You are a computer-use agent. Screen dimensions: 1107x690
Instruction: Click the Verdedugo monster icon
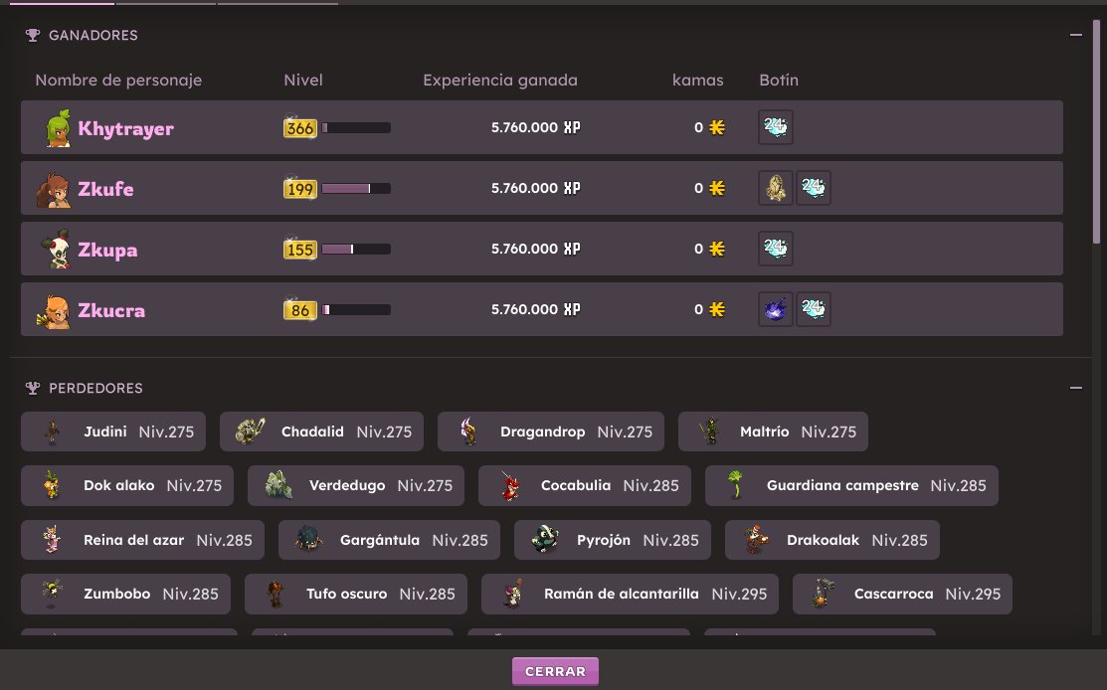click(278, 485)
